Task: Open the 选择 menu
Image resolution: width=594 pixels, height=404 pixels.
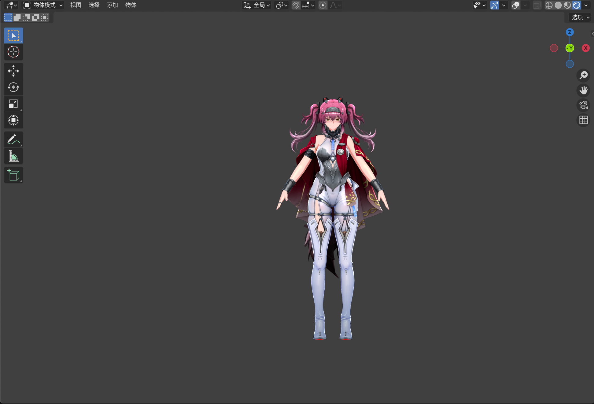Action: (94, 5)
